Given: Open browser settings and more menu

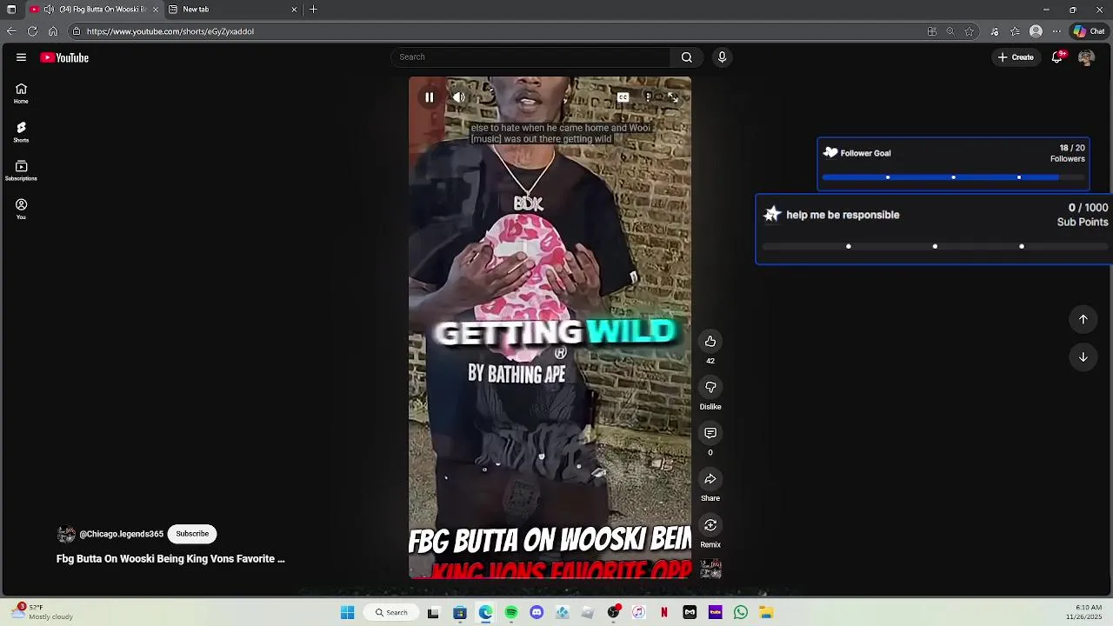Looking at the screenshot, I should [x=1056, y=31].
